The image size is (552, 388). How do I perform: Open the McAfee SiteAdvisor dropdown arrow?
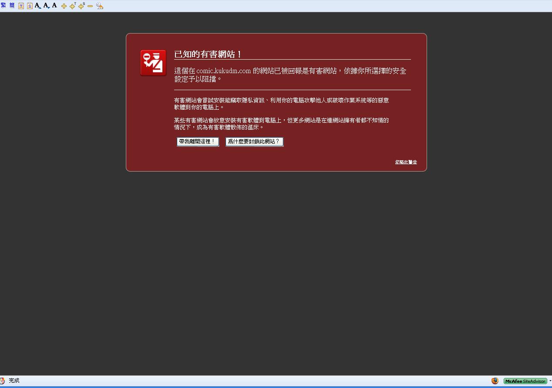click(x=550, y=381)
